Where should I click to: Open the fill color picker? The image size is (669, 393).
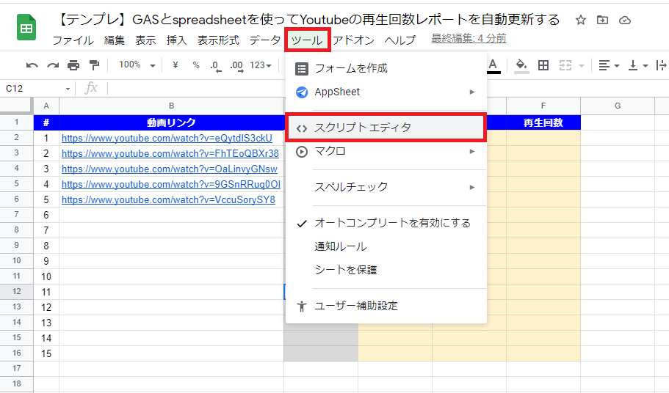click(x=521, y=66)
